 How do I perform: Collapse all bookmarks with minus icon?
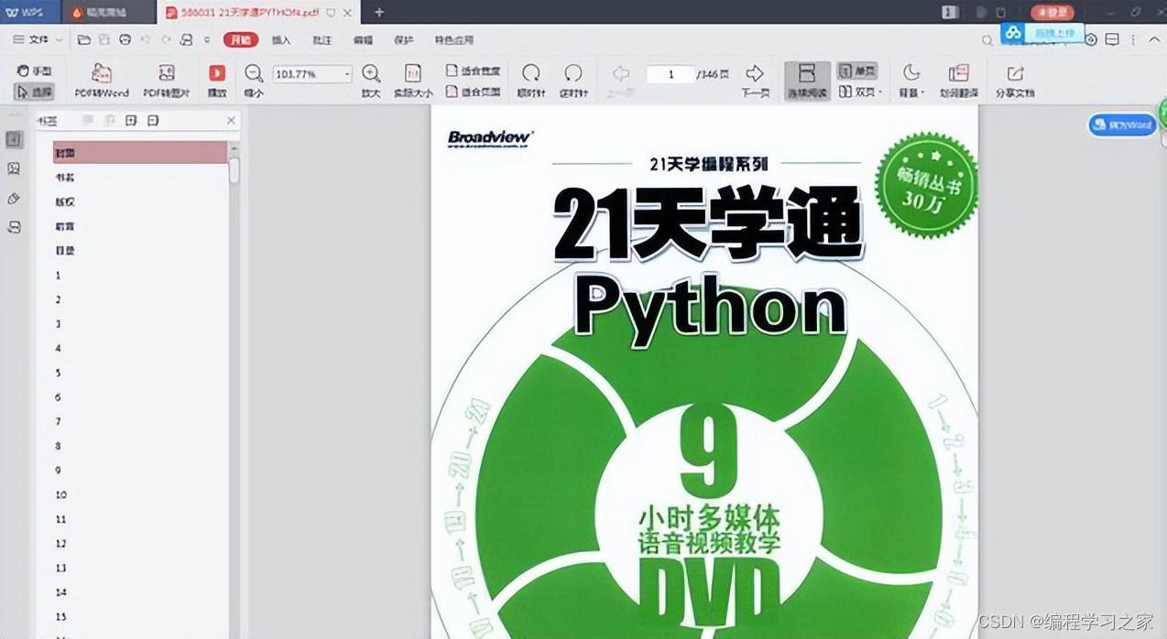[153, 120]
